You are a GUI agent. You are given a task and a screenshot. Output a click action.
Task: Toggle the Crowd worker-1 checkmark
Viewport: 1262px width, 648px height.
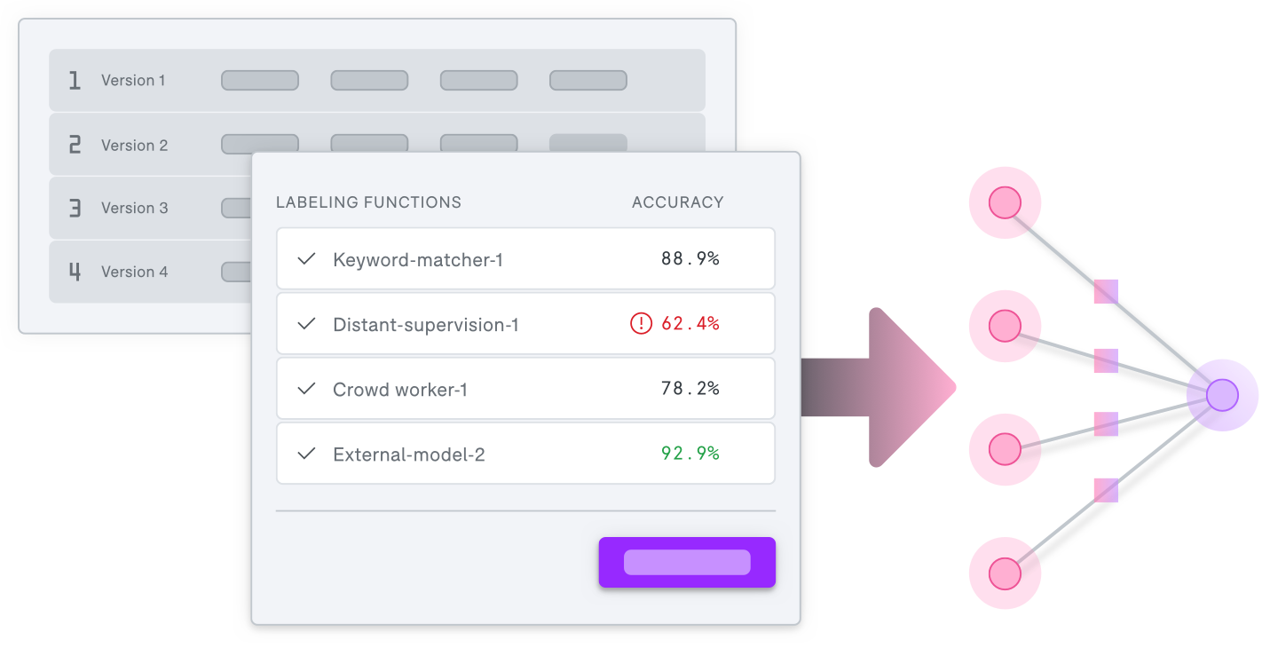coord(306,389)
